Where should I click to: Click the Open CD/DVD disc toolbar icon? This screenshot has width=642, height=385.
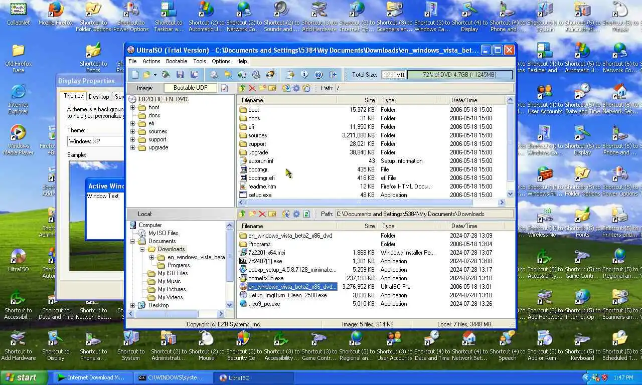pos(166,75)
